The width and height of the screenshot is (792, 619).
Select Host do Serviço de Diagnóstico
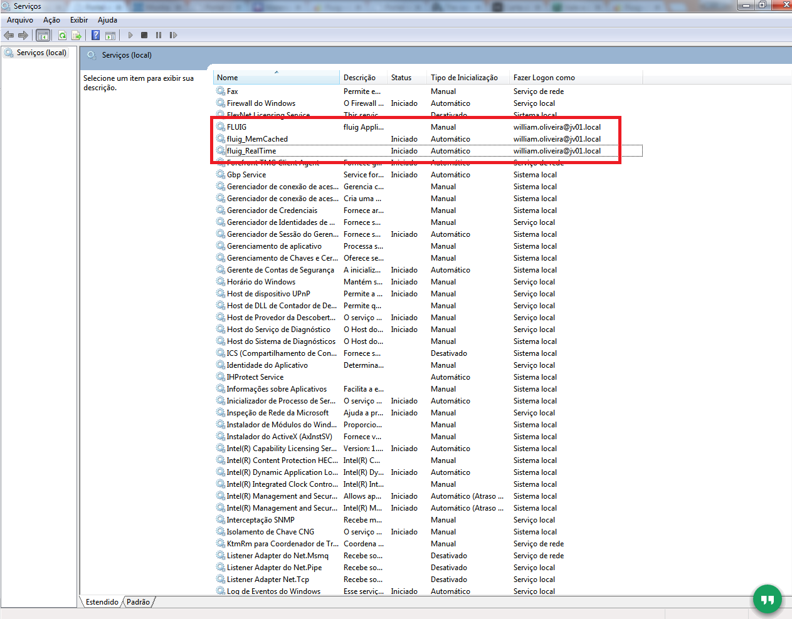tap(278, 329)
